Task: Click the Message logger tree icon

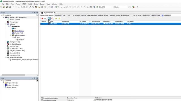Action: pyautogui.click(x=8, y=22)
